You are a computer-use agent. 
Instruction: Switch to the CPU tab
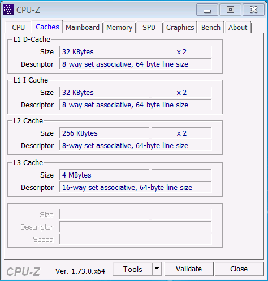point(19,28)
